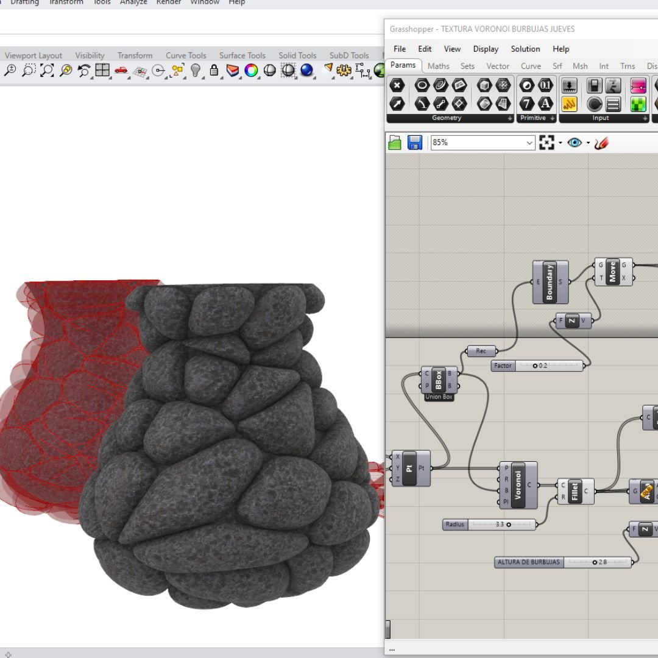Click the Zoom Selected icon in Rhino
658x658 pixels.
(65, 70)
